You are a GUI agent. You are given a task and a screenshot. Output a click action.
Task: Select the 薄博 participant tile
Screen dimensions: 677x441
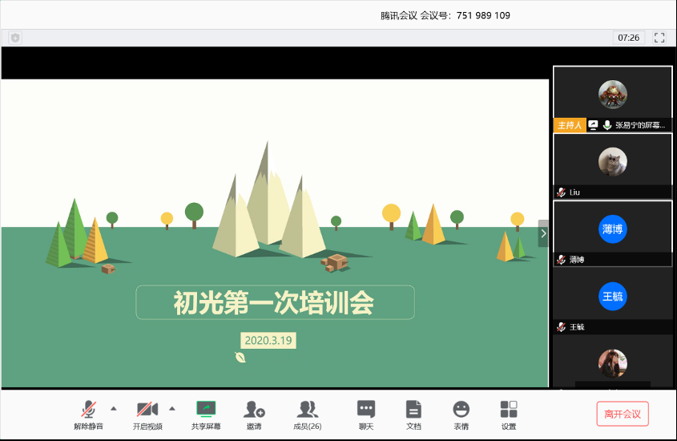click(612, 230)
